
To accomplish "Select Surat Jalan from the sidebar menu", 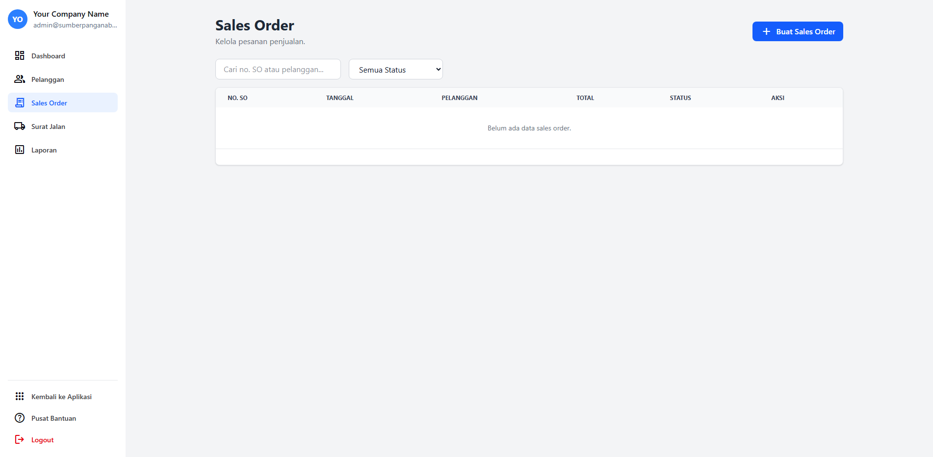I will [48, 126].
